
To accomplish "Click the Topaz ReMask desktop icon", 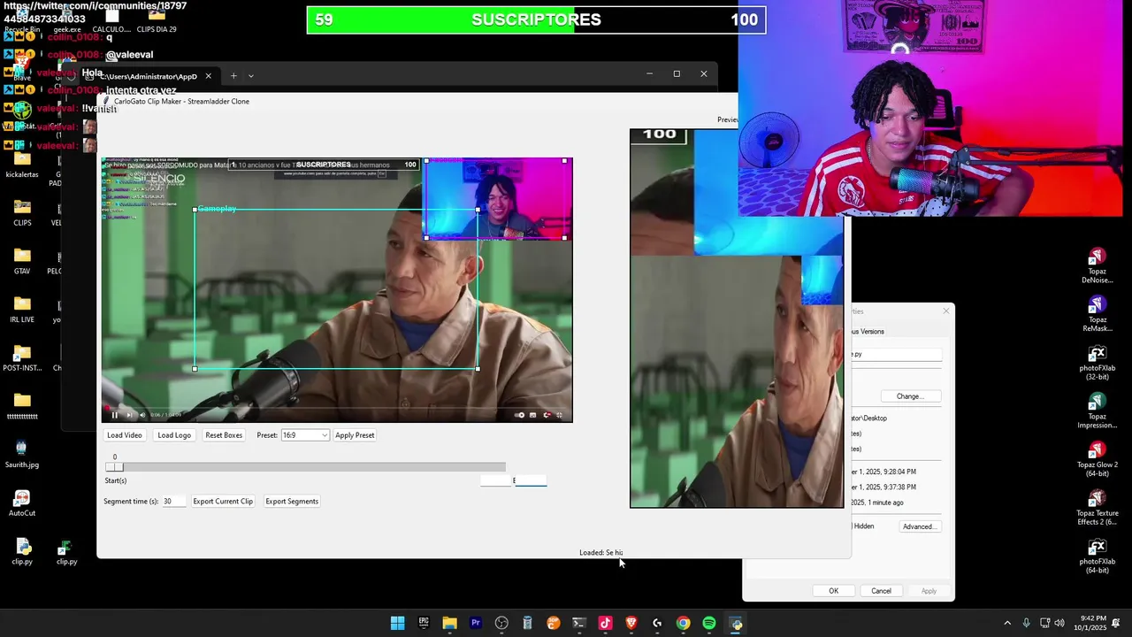I will (1098, 315).
